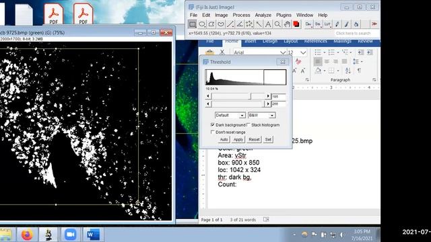The width and height of the screenshot is (431, 242).
Task: Click the Apply button in Threshold
Action: point(238,139)
